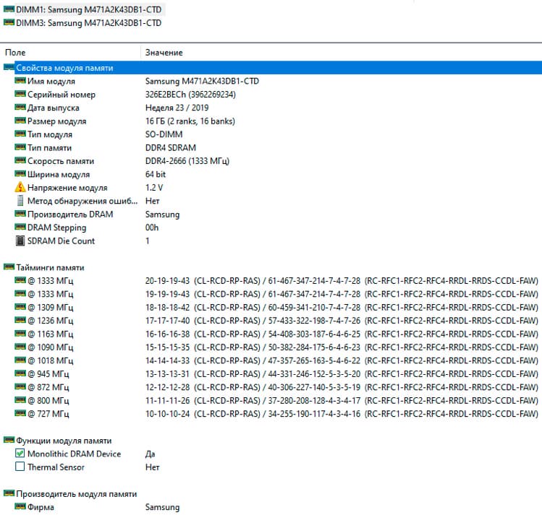Click the 'Поле' column header

(15, 53)
